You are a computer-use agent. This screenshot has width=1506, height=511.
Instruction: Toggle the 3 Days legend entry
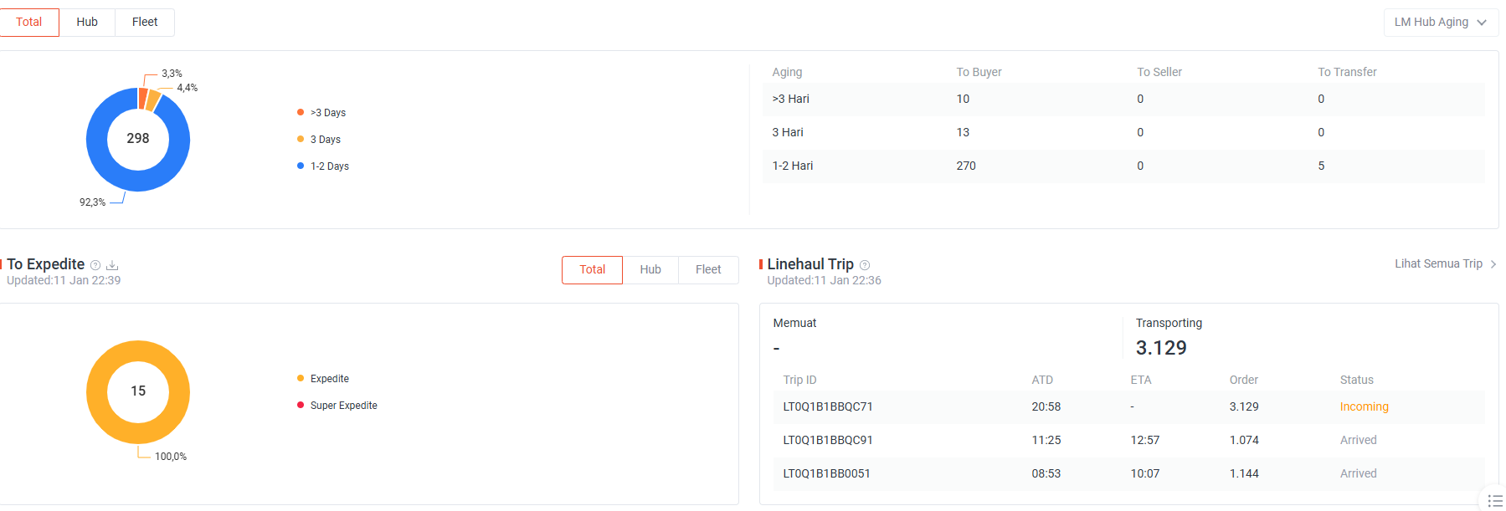(319, 140)
